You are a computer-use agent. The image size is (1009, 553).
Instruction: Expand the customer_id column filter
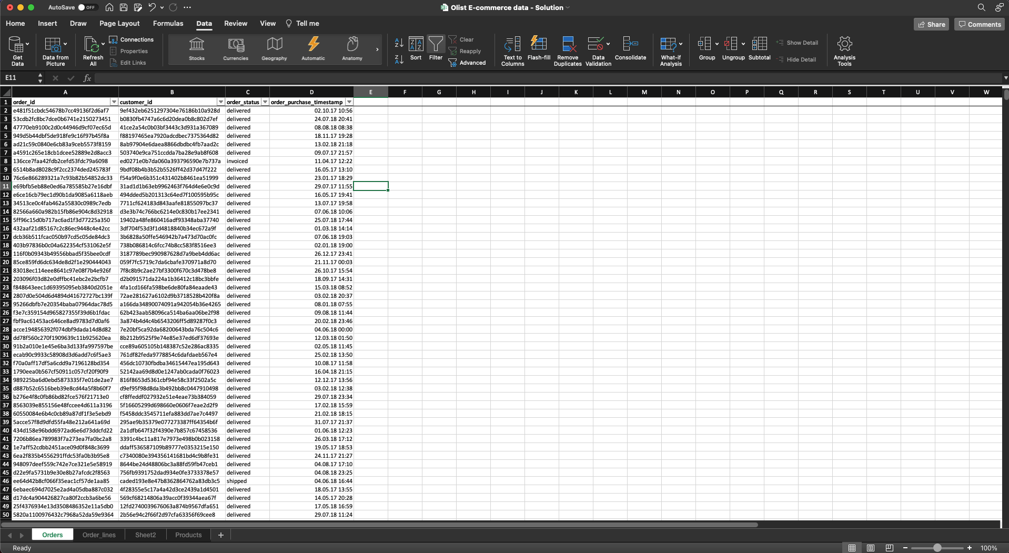click(x=220, y=102)
